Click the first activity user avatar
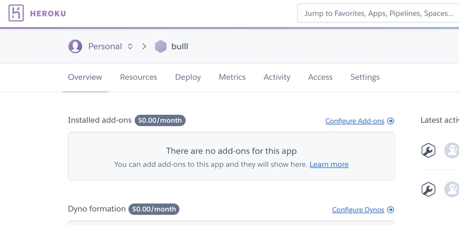 click(452, 150)
